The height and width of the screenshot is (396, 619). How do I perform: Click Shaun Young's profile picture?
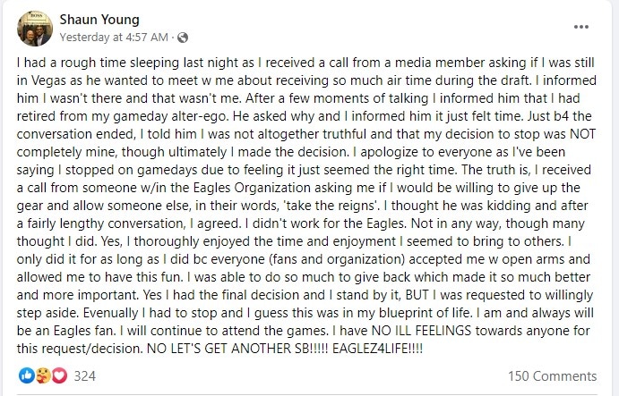(34, 28)
